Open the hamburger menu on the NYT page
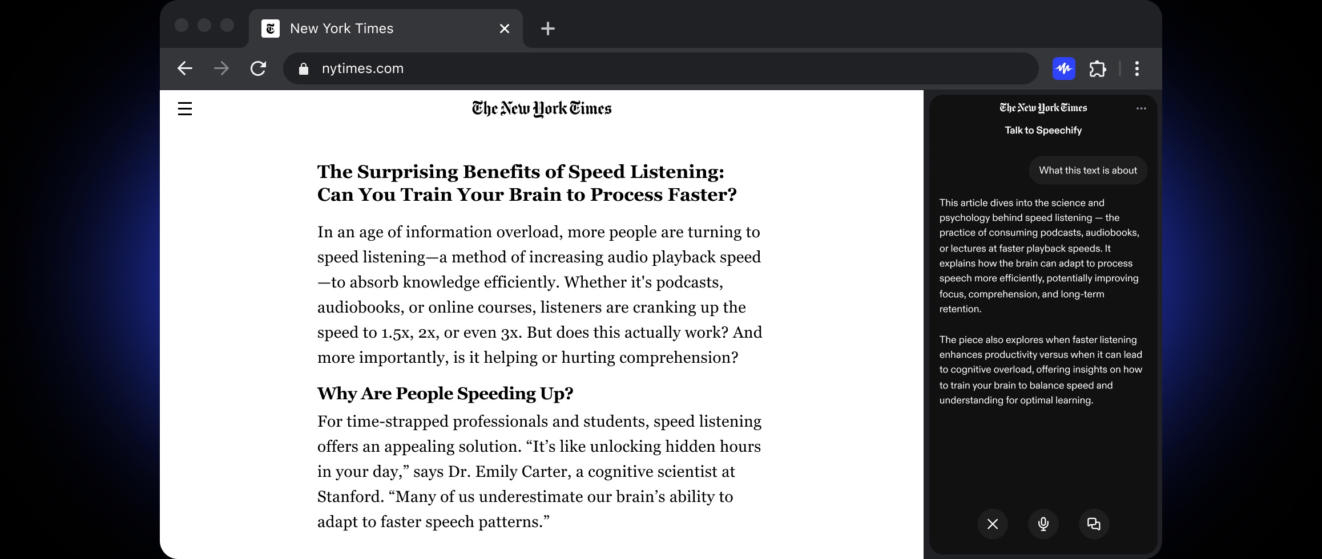Image resolution: width=1322 pixels, height=559 pixels. [185, 108]
